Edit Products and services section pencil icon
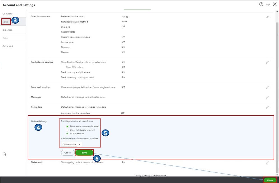279x183 pixels. pos(267,63)
